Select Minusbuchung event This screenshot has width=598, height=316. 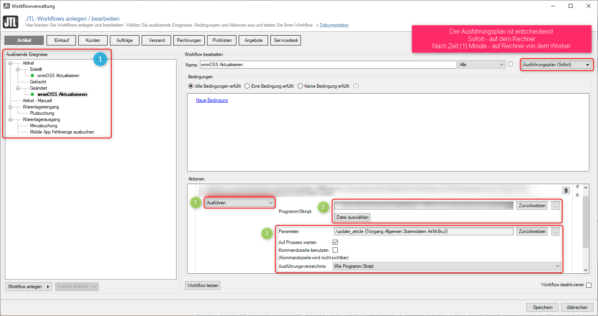pyautogui.click(x=43, y=126)
